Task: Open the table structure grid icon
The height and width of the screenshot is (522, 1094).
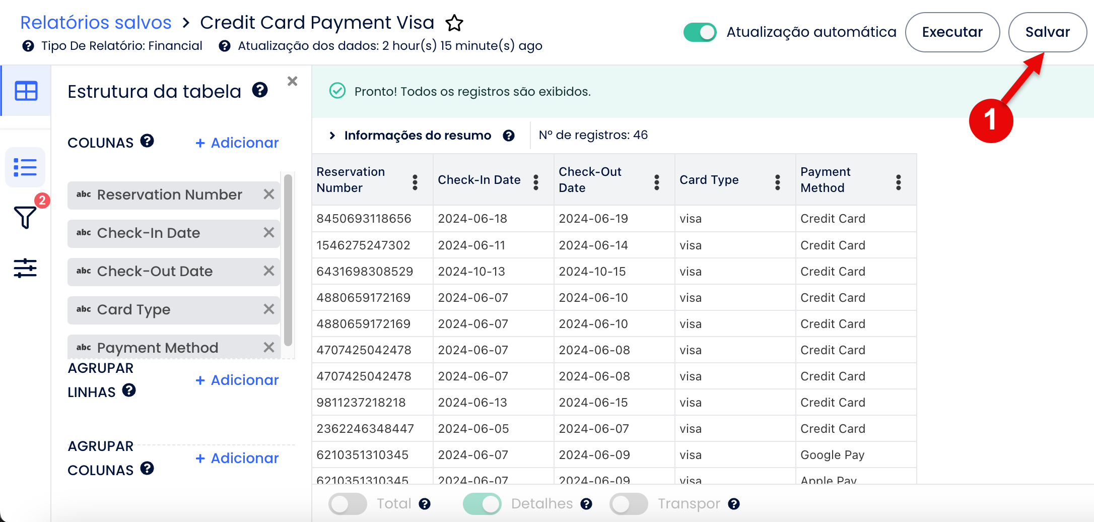Action: (26, 91)
